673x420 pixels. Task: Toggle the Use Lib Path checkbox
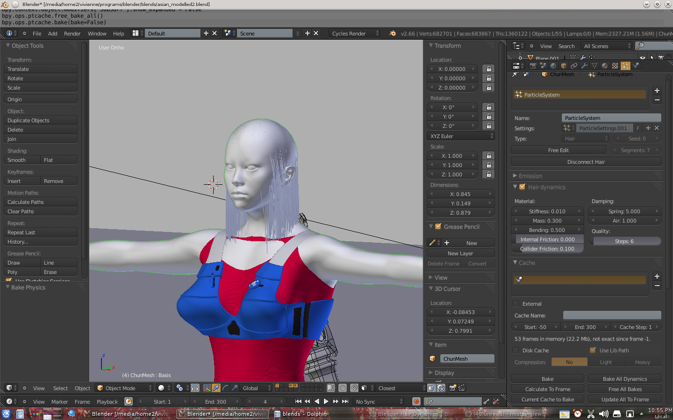pos(593,350)
